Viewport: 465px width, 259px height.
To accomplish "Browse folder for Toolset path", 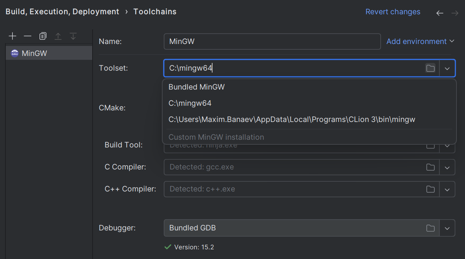I will 430,68.
